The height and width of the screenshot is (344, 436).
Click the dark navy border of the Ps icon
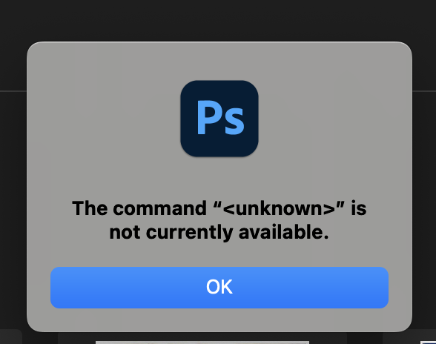tap(186, 119)
